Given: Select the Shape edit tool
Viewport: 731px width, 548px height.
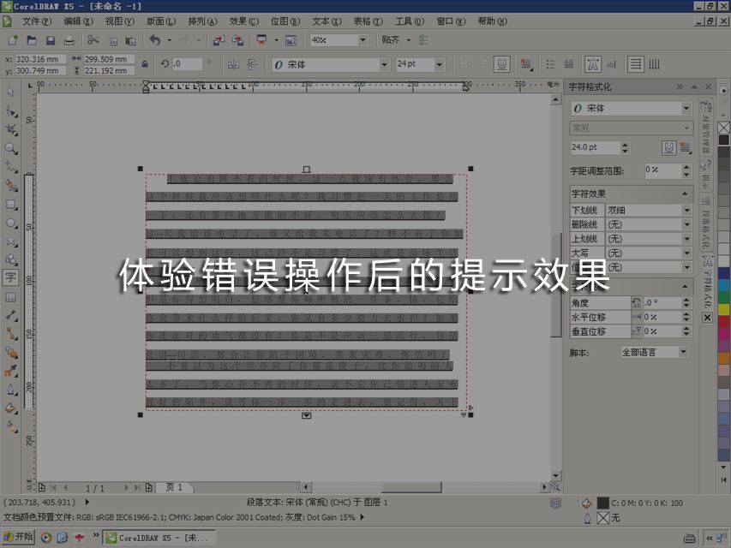Looking at the screenshot, I should click(11, 111).
